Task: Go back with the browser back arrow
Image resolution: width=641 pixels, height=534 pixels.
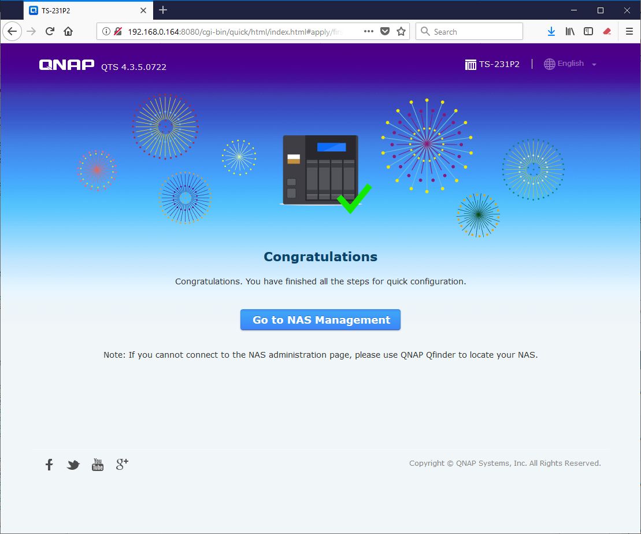Action: (12, 31)
